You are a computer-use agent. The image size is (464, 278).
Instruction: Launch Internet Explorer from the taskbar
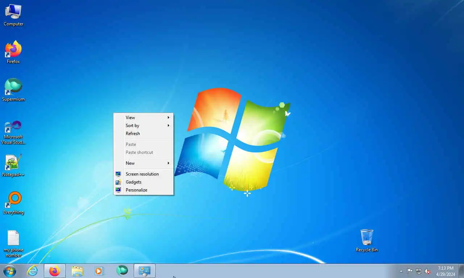tap(33, 271)
